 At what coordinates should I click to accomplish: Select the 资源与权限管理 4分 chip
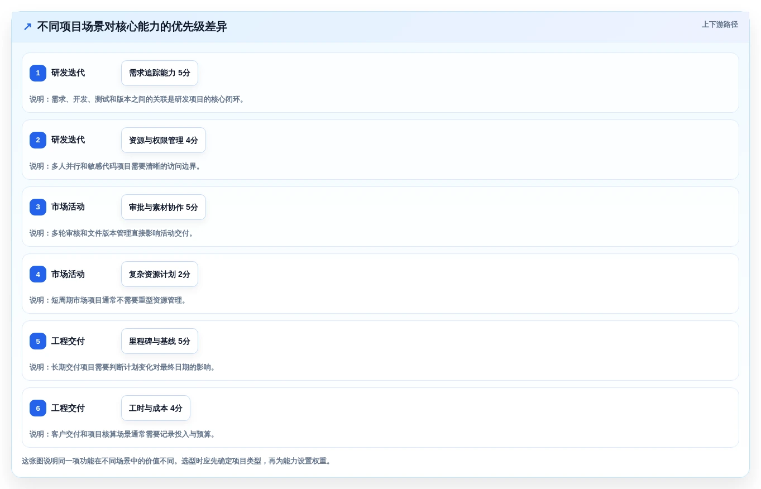point(164,140)
